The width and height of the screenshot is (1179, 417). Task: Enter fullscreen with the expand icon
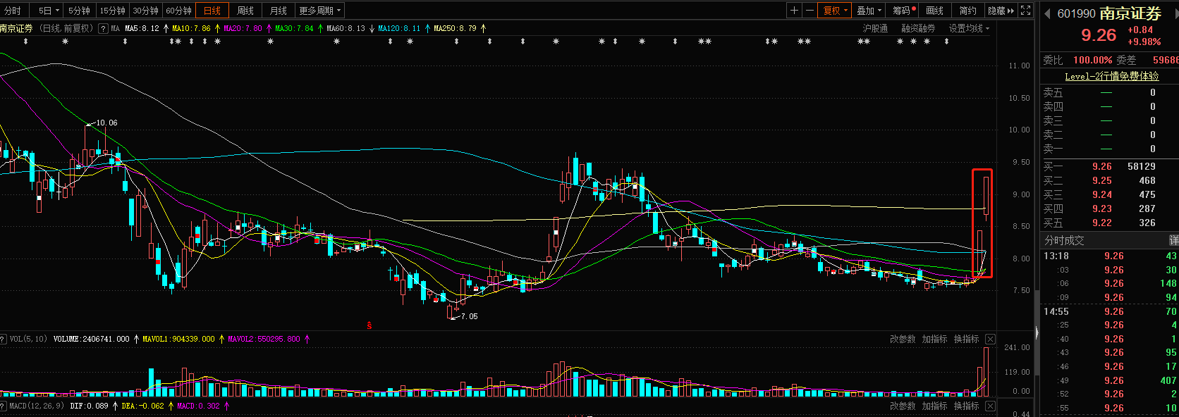[x=1026, y=11]
